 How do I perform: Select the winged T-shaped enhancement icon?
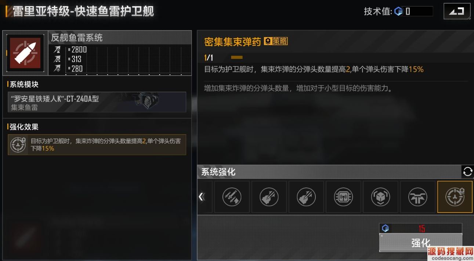417,197
